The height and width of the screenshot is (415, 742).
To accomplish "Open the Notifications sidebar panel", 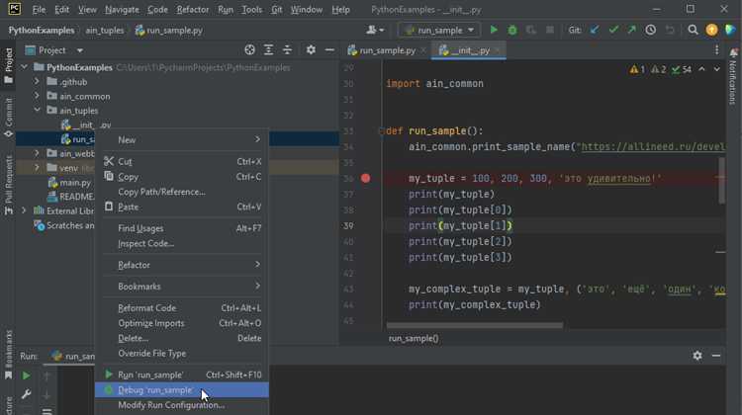I will (x=733, y=76).
